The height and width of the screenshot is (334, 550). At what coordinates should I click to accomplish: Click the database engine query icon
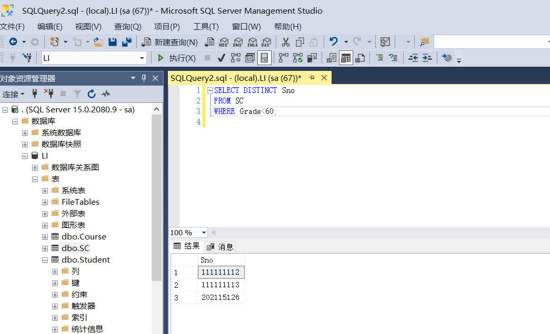[x=209, y=42]
